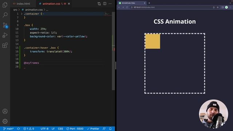Click line number 19 in the gutter
This screenshot has width=233, height=131.
pyautogui.click(x=17, y=63)
